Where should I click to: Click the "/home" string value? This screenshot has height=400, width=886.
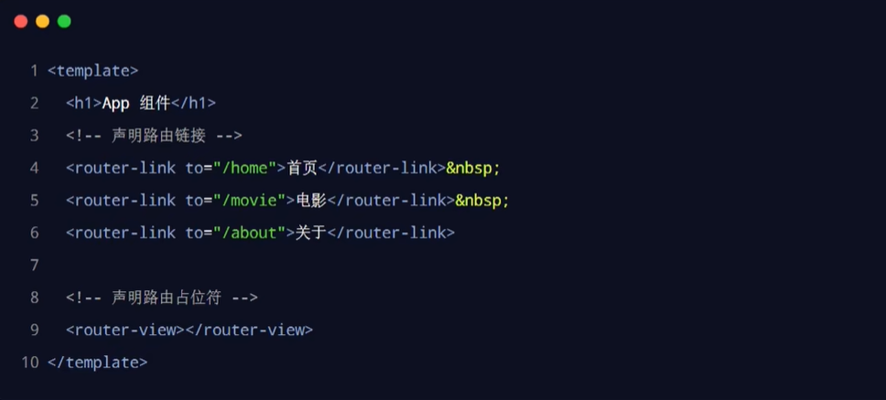click(244, 168)
